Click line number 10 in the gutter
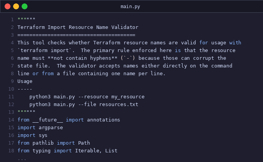 pyautogui.click(x=11, y=89)
